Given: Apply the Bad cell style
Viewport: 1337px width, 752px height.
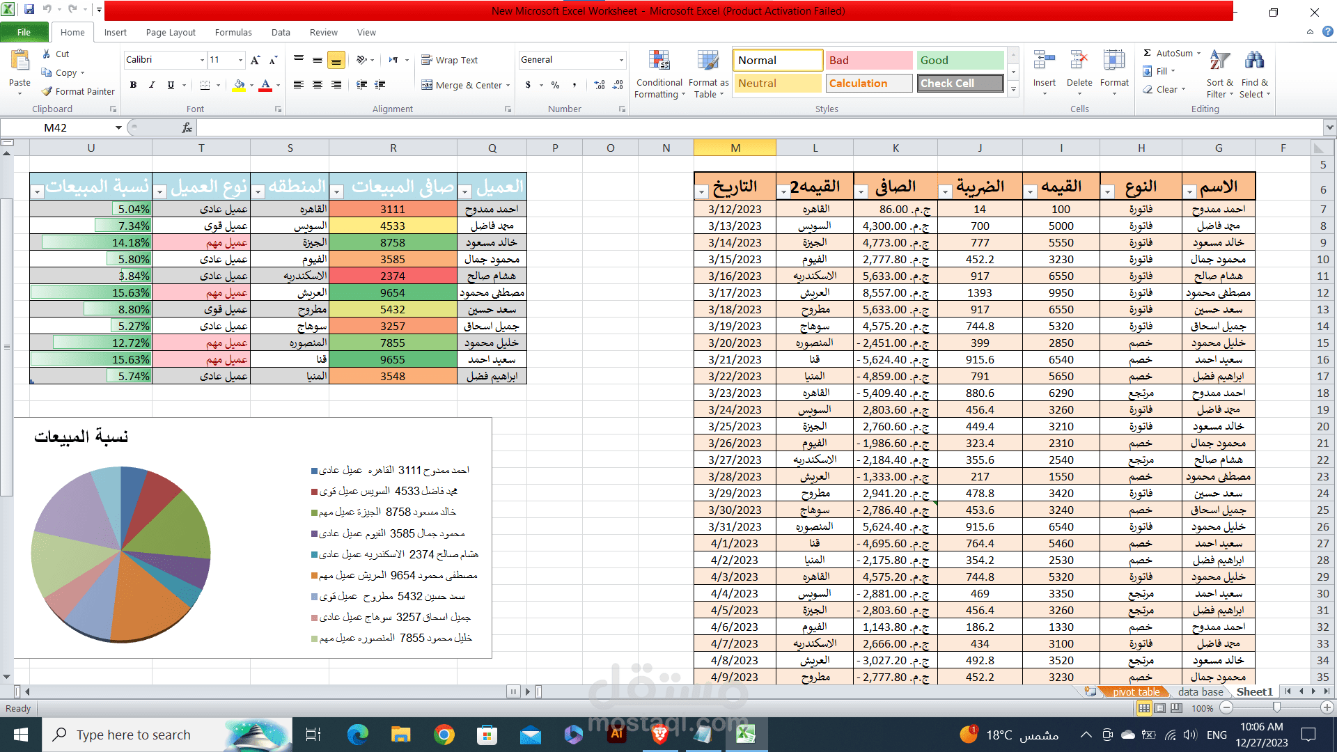Looking at the screenshot, I should (x=868, y=61).
